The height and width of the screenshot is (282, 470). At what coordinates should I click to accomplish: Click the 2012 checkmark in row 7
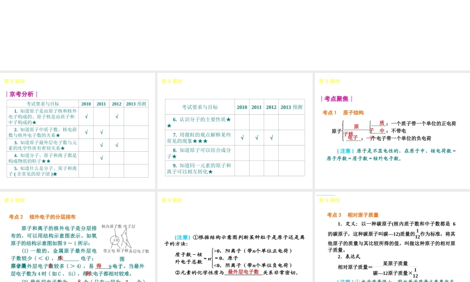click(x=271, y=138)
